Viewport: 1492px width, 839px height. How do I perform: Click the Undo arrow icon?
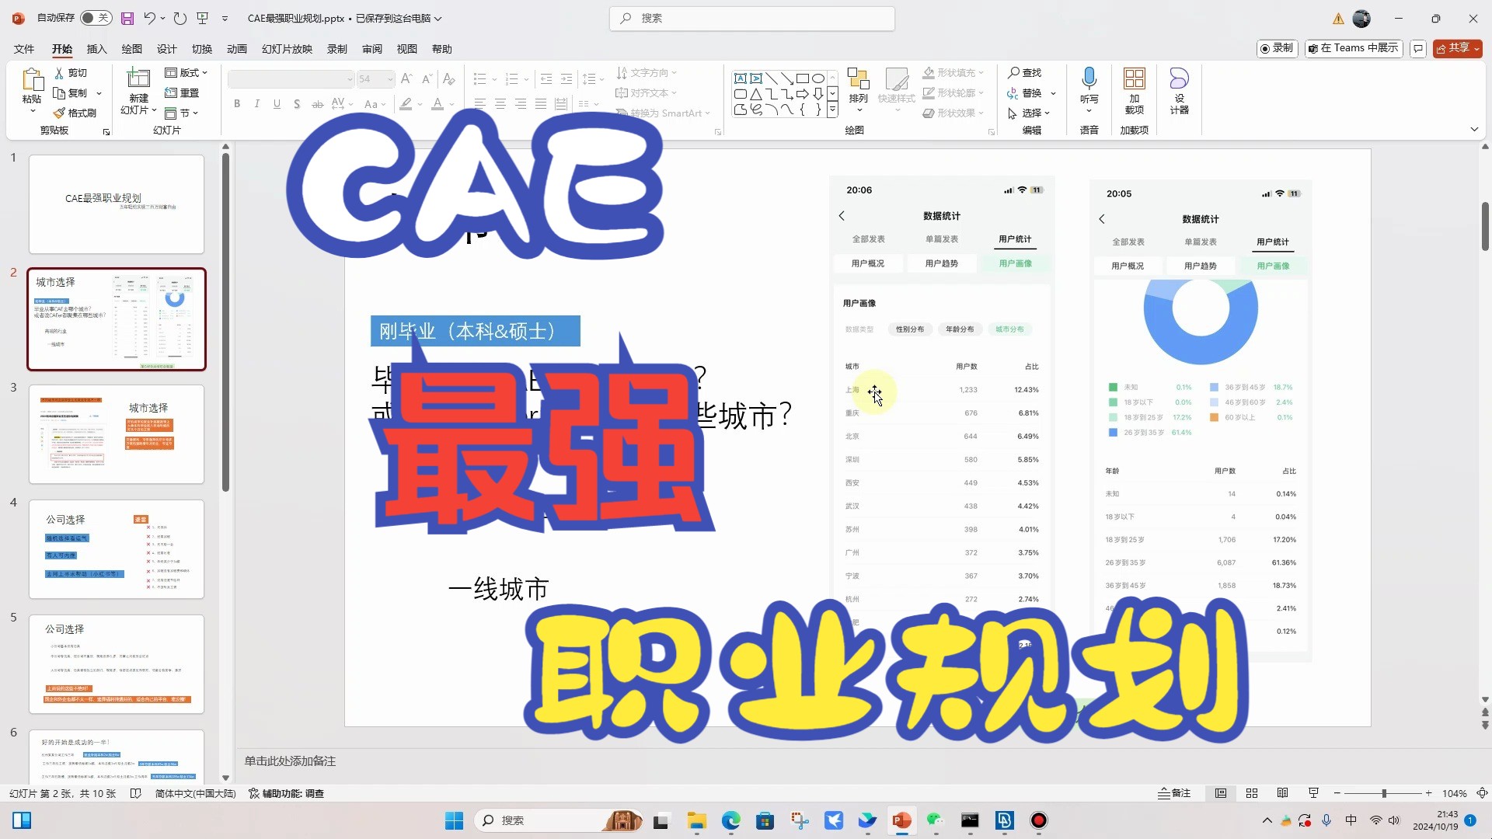[150, 18]
